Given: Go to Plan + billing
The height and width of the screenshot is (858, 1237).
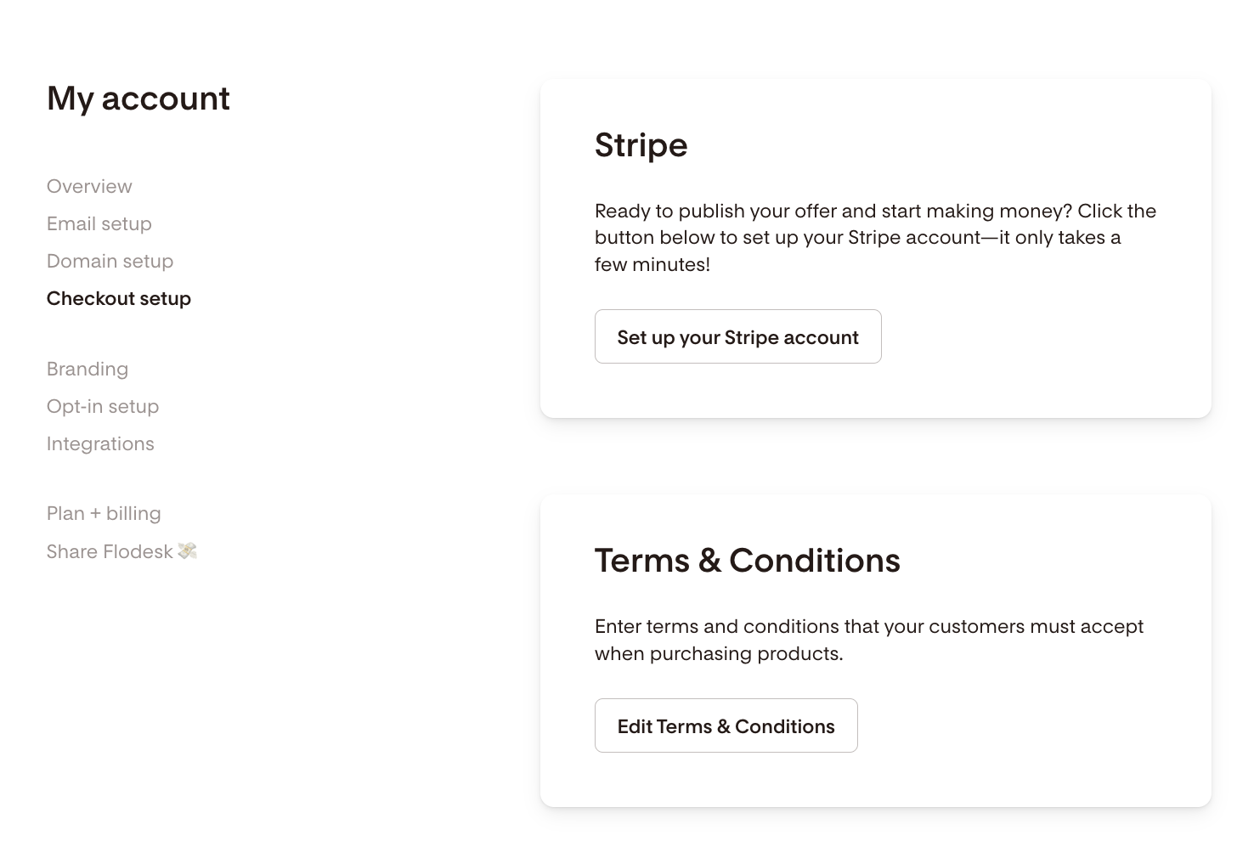Looking at the screenshot, I should coord(104,513).
